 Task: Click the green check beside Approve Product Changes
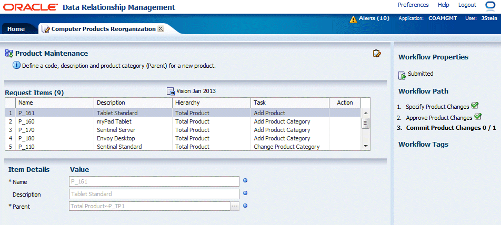[x=478, y=117]
